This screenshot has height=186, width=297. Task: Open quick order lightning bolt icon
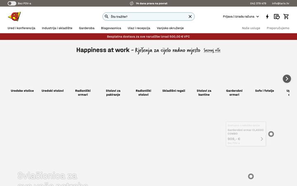(x=267, y=17)
